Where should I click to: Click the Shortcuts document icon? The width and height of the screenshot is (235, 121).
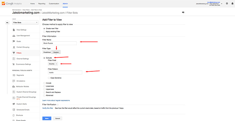tap(14, 116)
